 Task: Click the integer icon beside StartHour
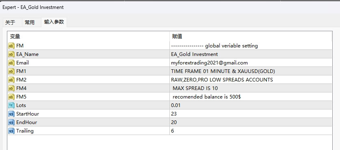(11, 114)
